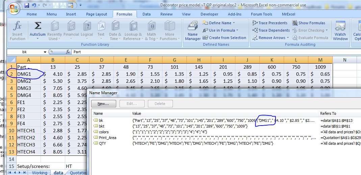361x175 pixels.
Task: Open the Text functions list
Action: [101, 31]
